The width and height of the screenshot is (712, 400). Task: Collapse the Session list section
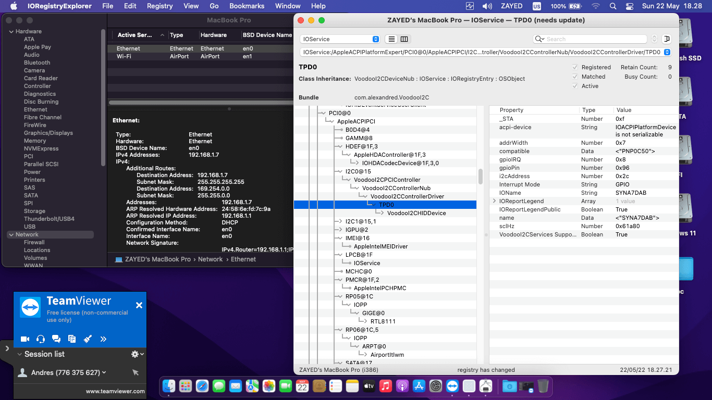[x=20, y=354]
